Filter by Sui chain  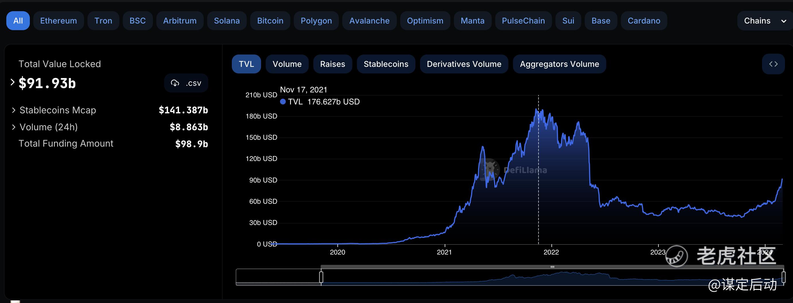(x=568, y=21)
